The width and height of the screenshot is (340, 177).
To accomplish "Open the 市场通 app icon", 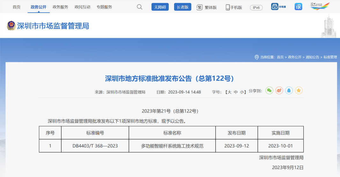I will click(x=278, y=7).
